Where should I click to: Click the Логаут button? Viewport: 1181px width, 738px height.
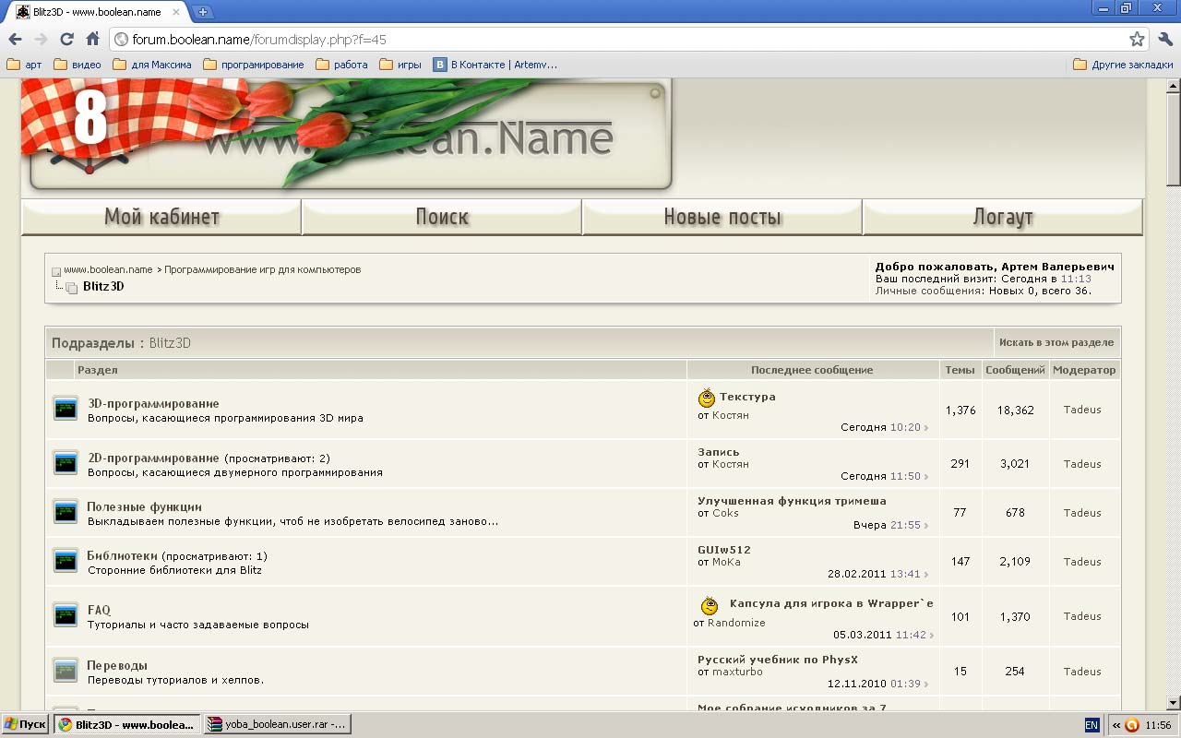[x=1003, y=218]
